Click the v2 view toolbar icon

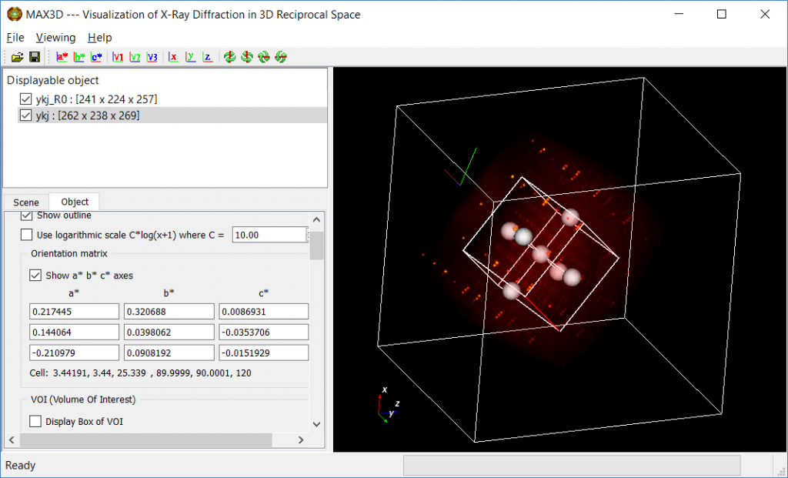click(135, 56)
